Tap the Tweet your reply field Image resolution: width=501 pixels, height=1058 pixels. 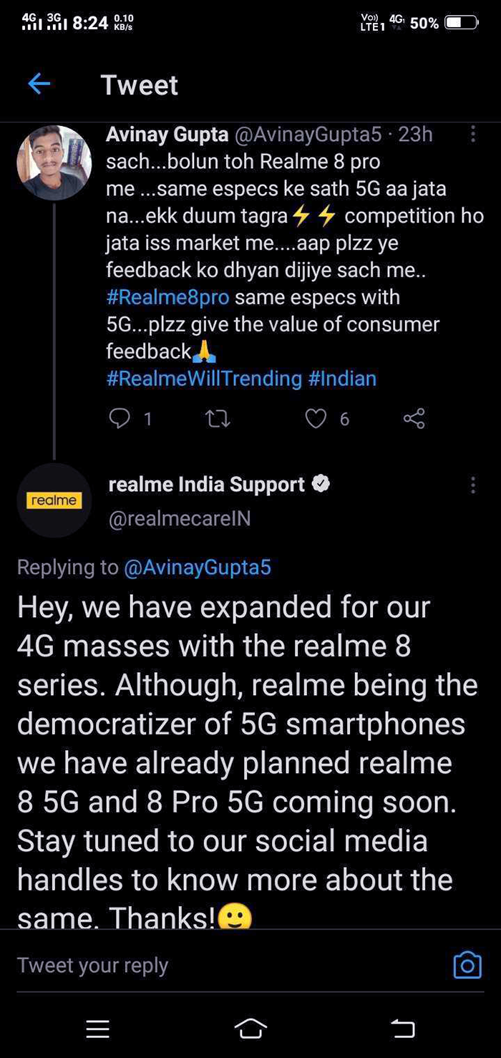[215, 966]
